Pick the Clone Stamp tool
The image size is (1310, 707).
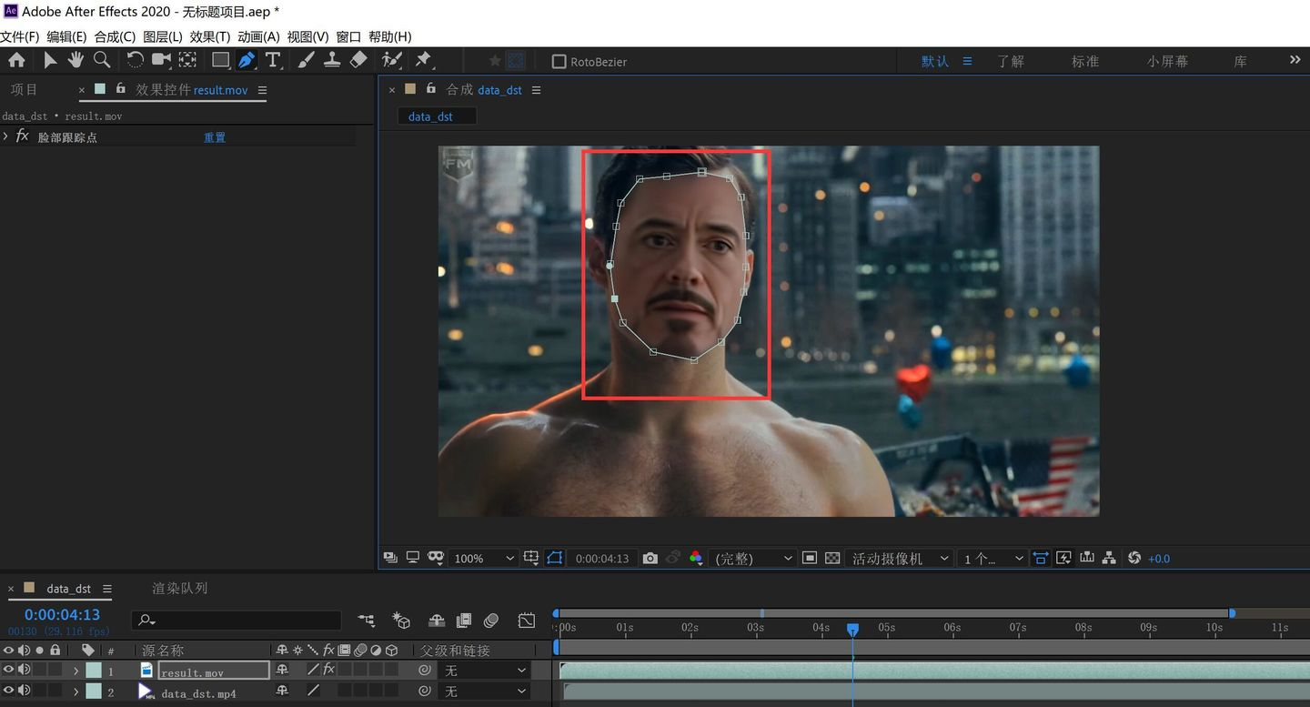coord(333,60)
